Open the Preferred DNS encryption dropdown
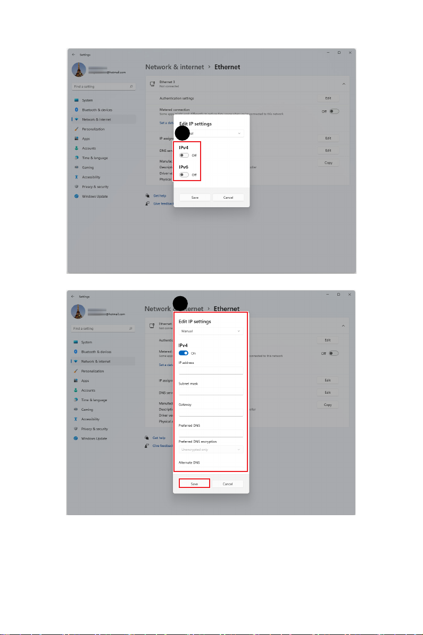This screenshot has height=635, width=423. pos(211,450)
